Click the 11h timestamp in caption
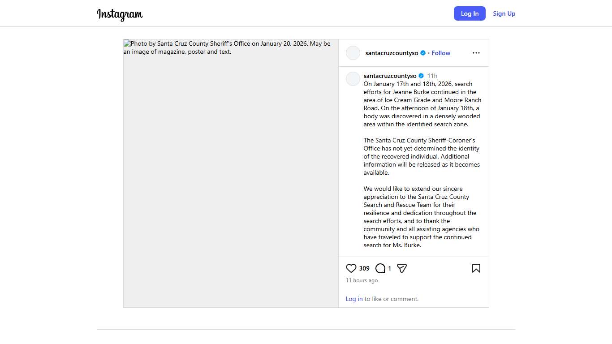This screenshot has width=612, height=344. [x=432, y=76]
